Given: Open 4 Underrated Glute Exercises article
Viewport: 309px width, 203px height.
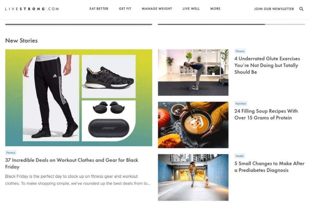Looking at the screenshot, I should [267, 65].
